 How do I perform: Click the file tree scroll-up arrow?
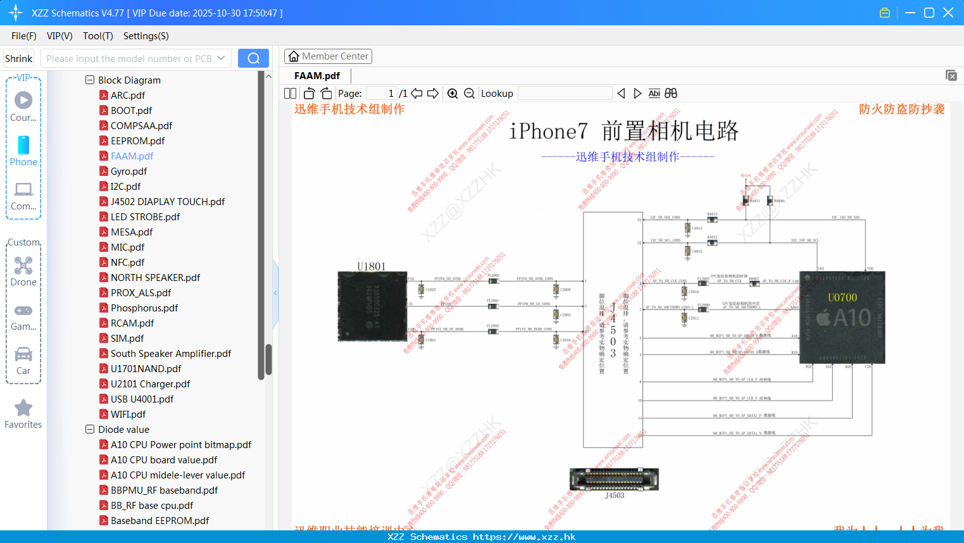[x=268, y=76]
